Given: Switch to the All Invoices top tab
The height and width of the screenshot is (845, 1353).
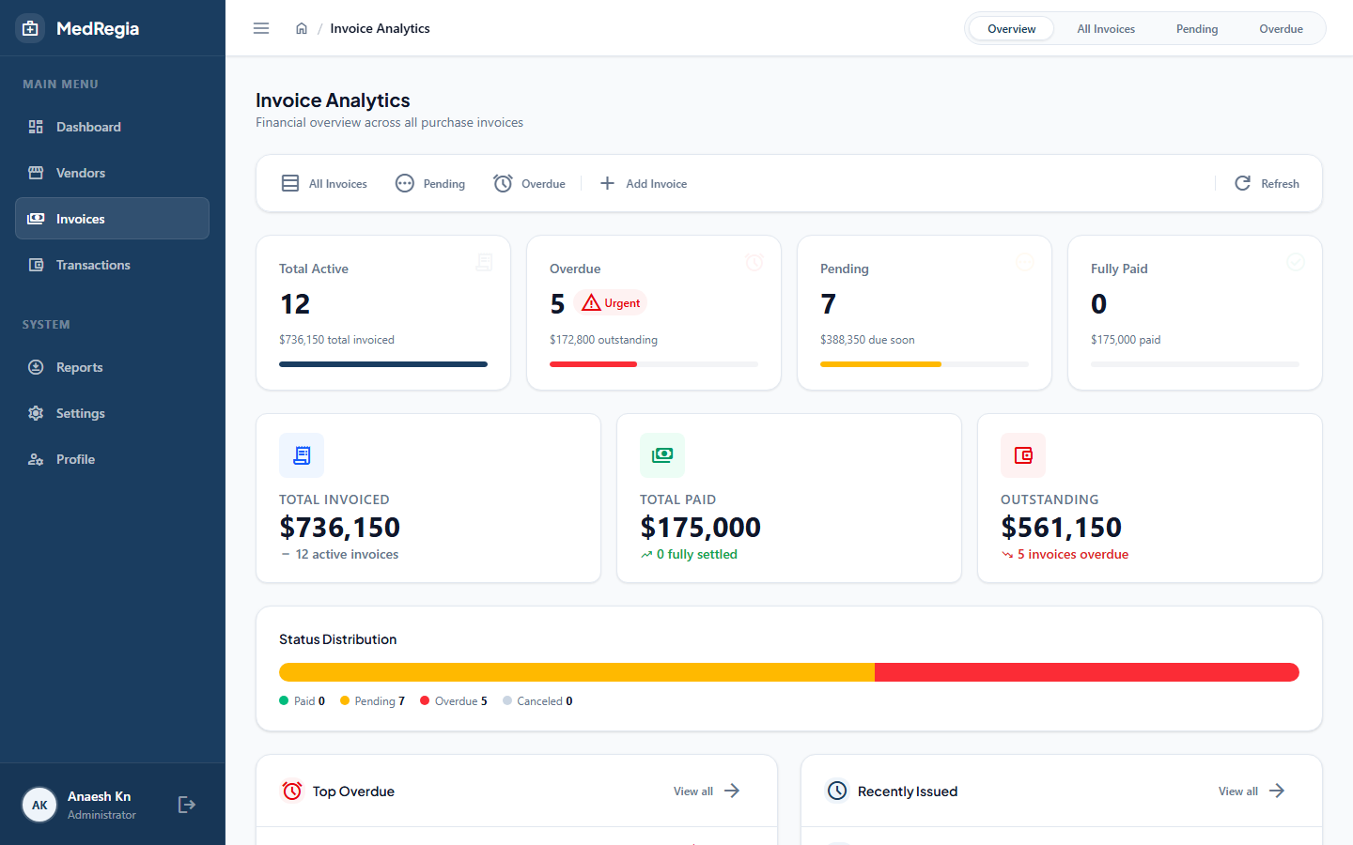Looking at the screenshot, I should pos(1106,28).
